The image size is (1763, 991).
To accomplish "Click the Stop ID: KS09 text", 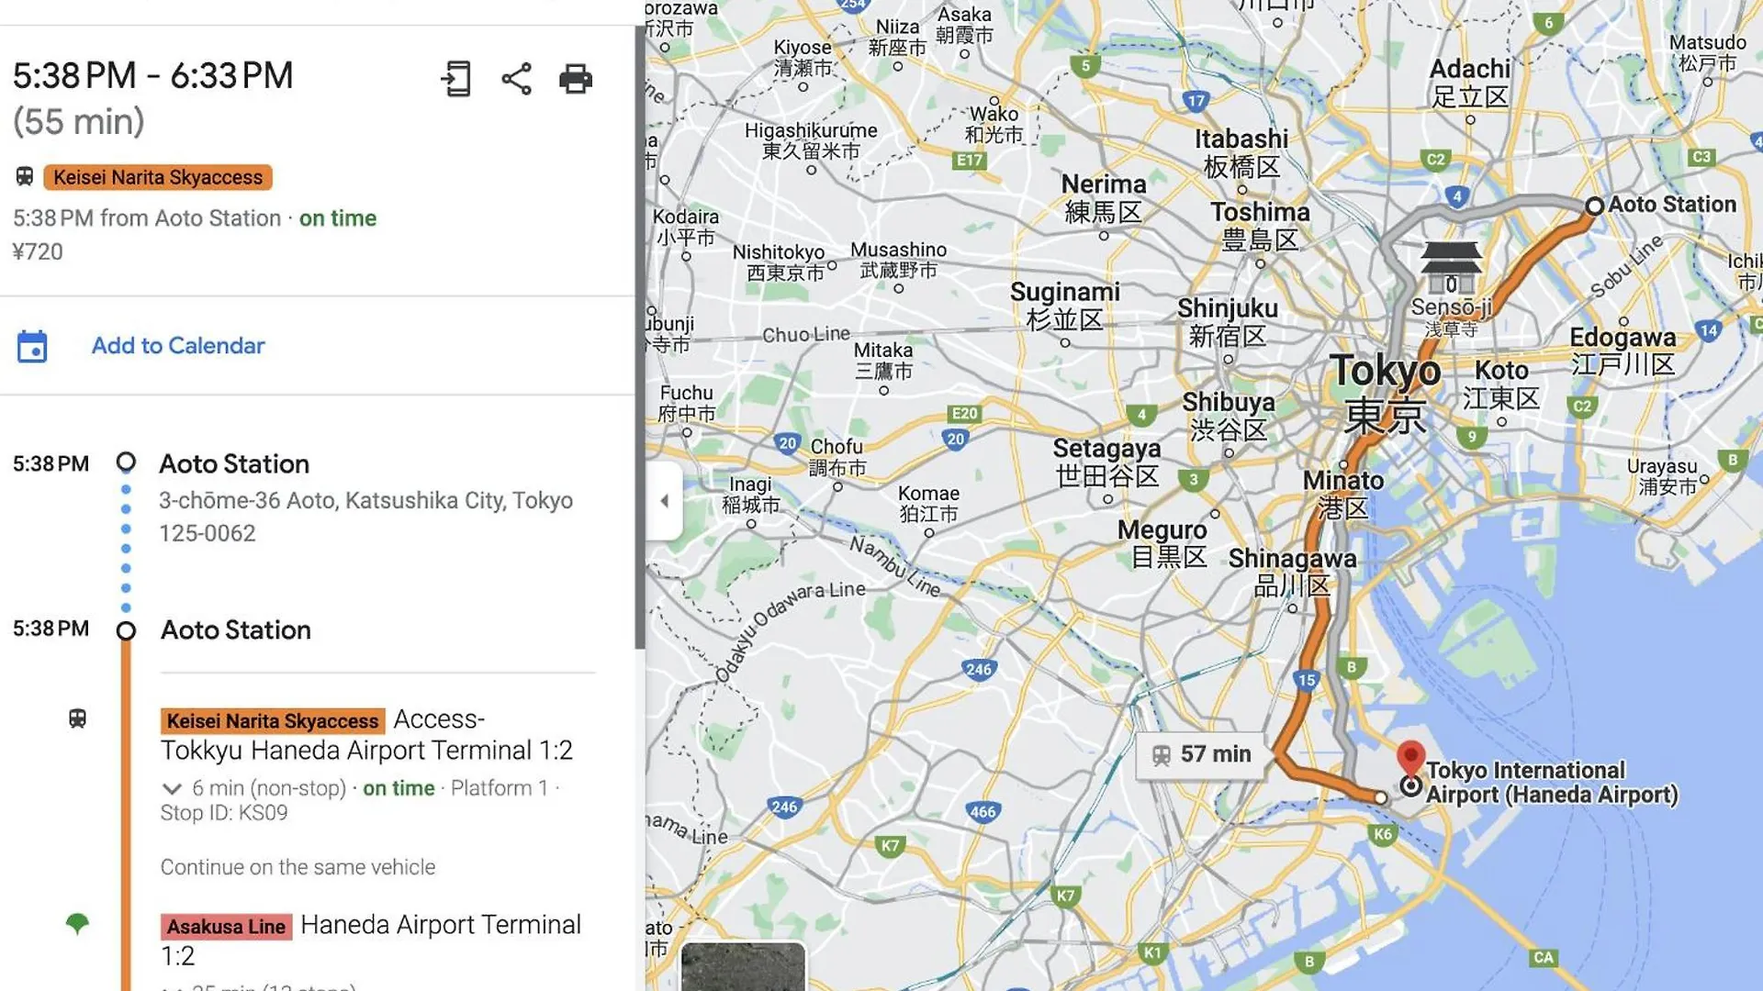I will [x=224, y=813].
